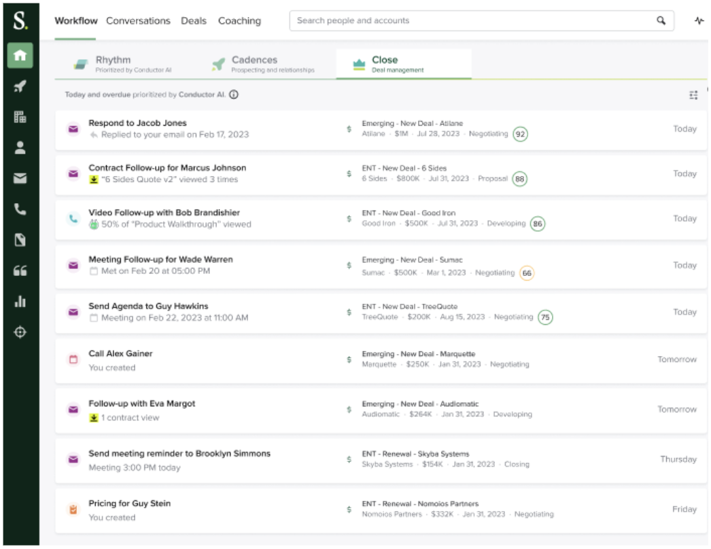
Task: Open the phone Calls icon in sidebar
Action: pos(20,209)
